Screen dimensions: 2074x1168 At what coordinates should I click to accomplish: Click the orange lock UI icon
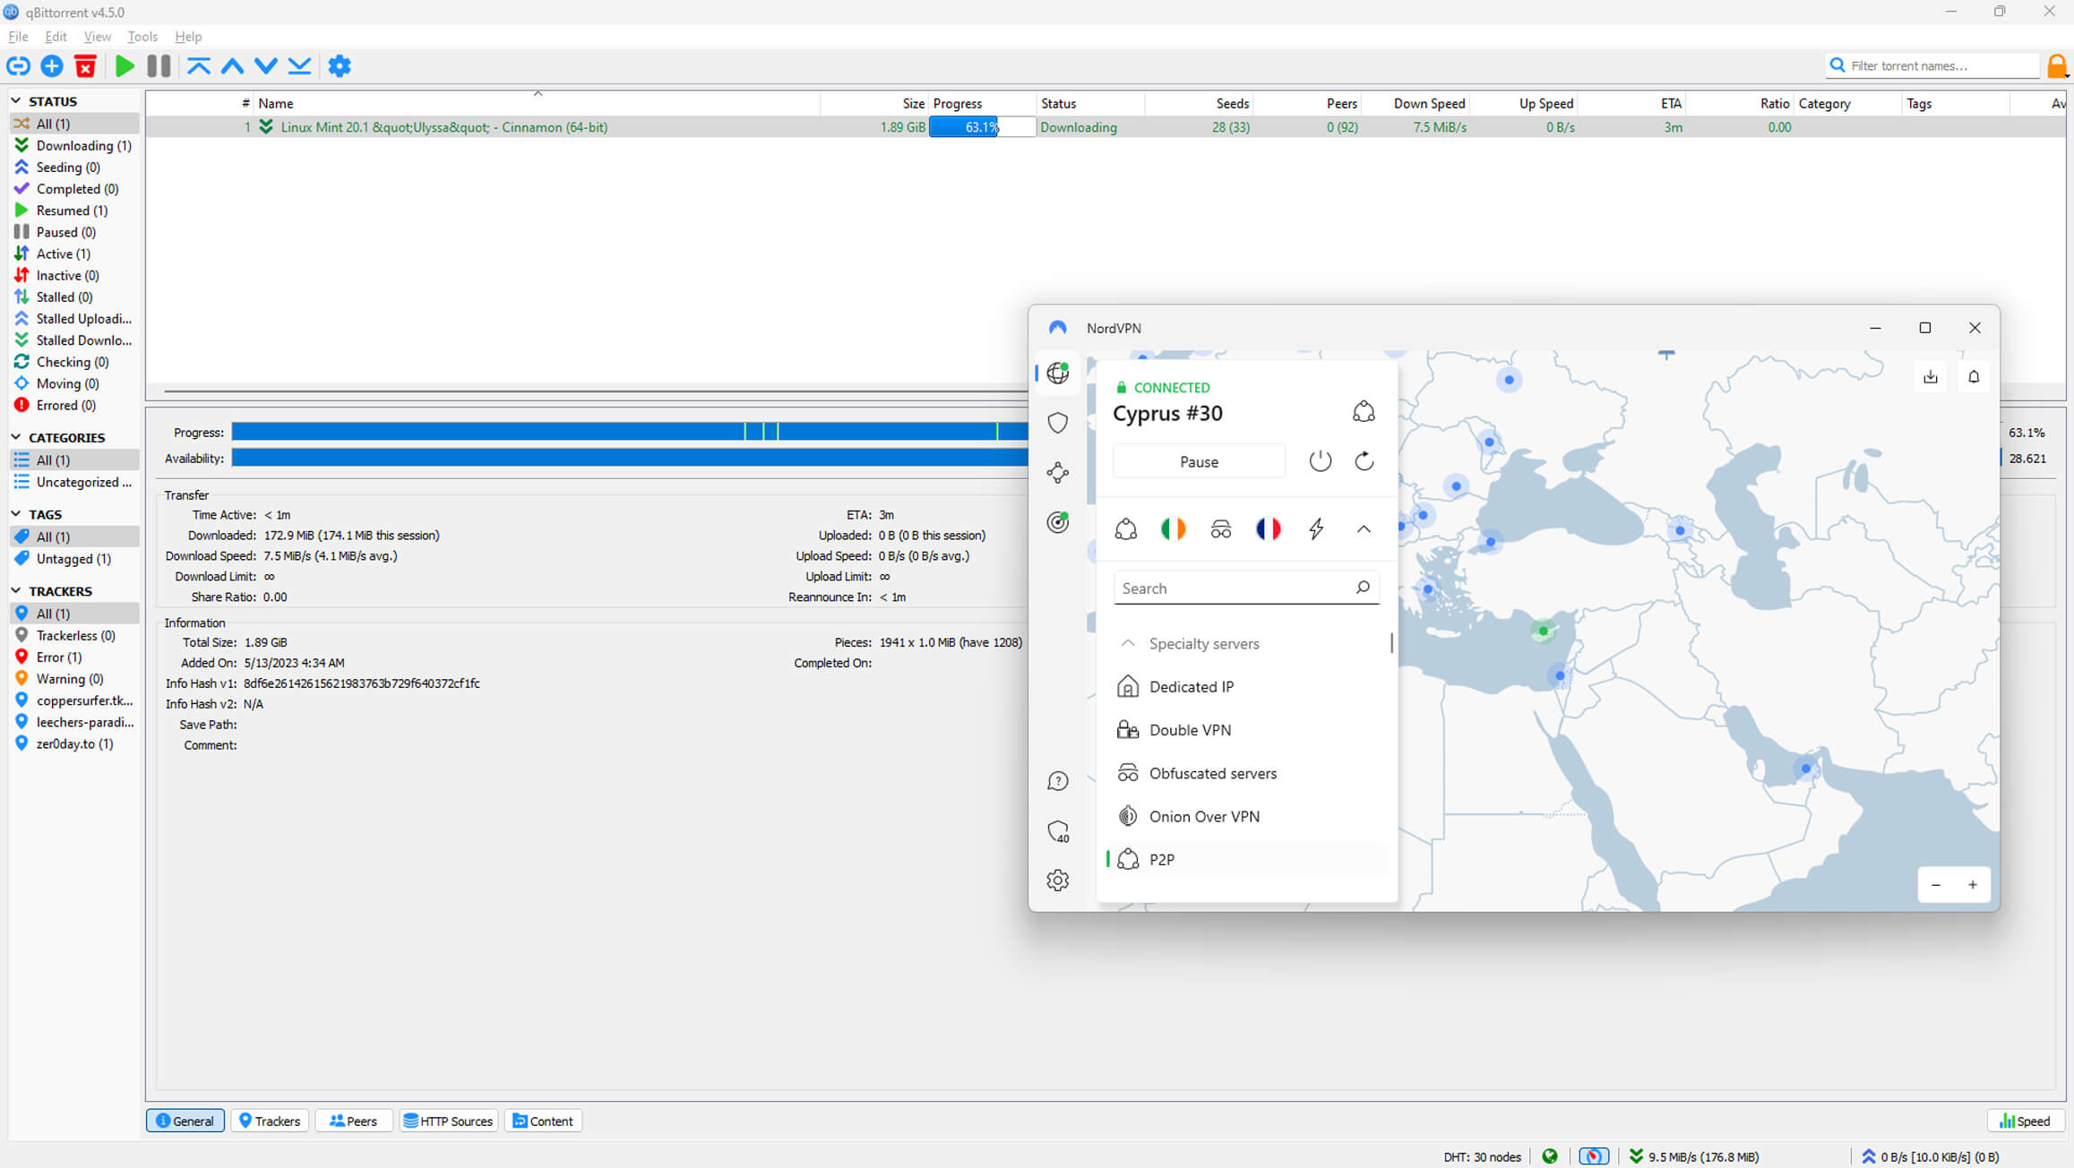pyautogui.click(x=2057, y=65)
